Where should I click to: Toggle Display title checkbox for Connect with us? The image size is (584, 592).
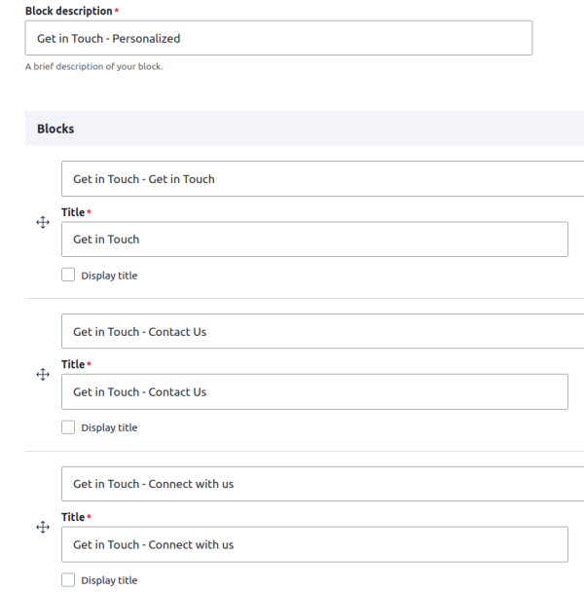click(68, 580)
